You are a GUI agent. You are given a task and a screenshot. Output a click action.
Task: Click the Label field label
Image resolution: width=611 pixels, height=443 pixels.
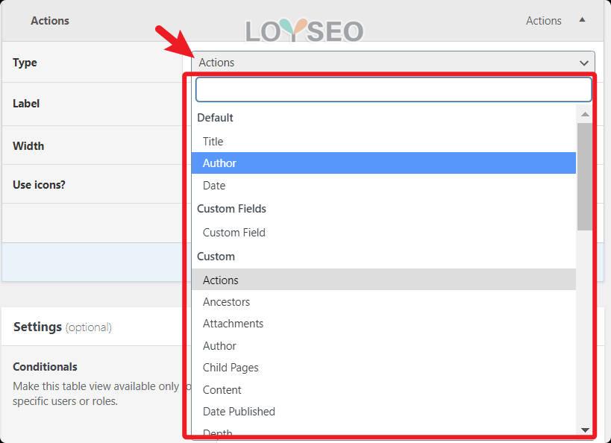[x=26, y=103]
